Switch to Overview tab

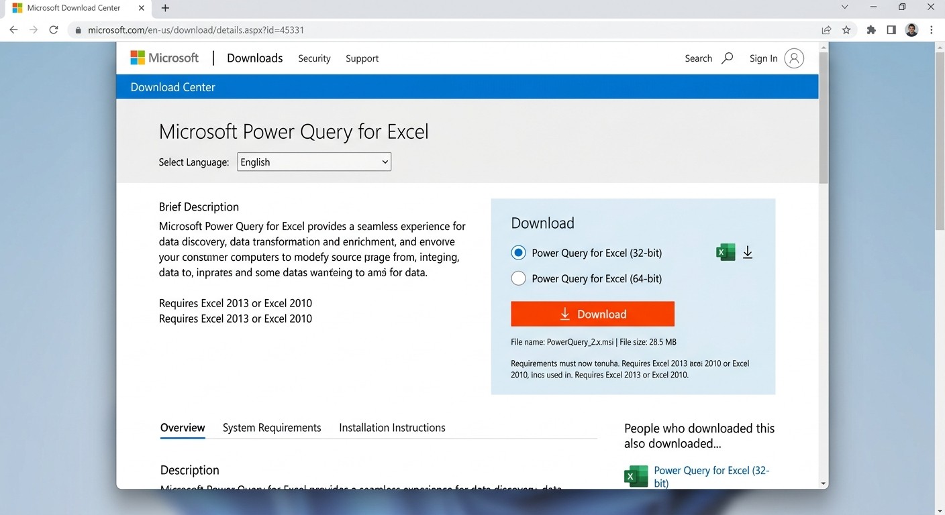click(x=183, y=427)
